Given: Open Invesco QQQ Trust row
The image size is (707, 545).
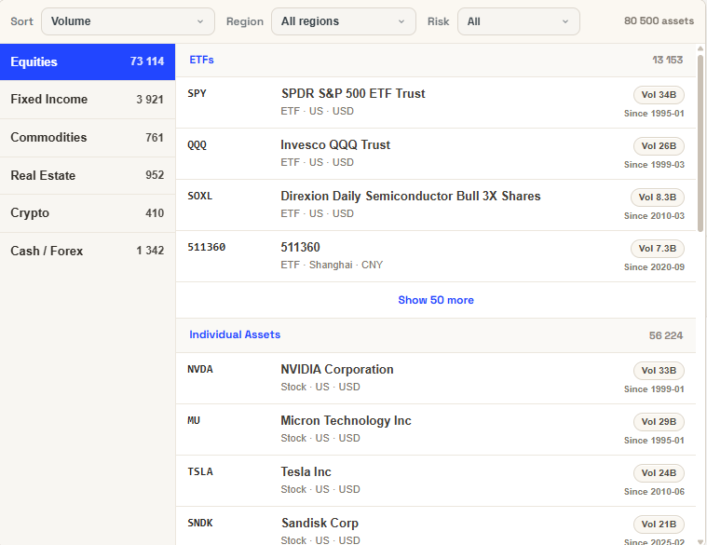Looking at the screenshot, I should [x=436, y=154].
